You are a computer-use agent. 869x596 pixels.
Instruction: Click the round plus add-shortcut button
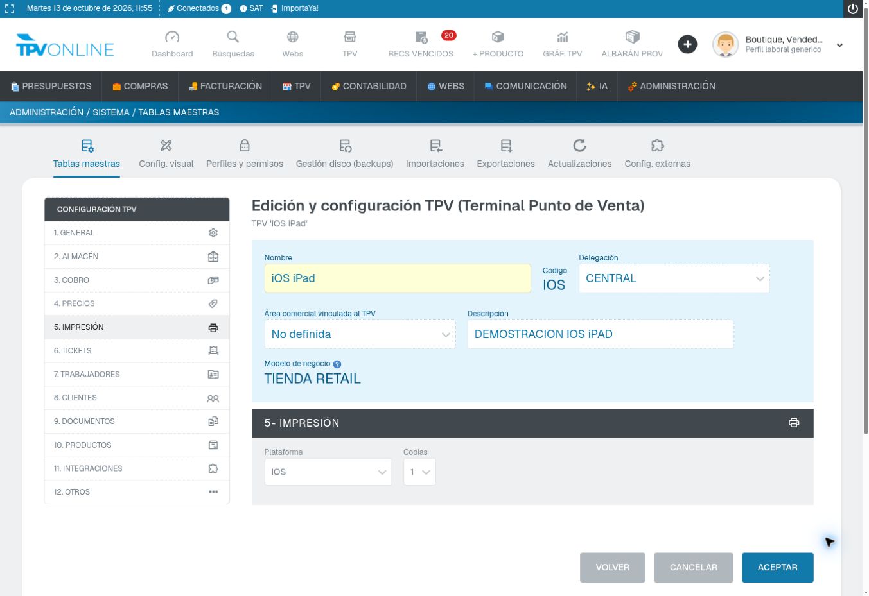(687, 44)
